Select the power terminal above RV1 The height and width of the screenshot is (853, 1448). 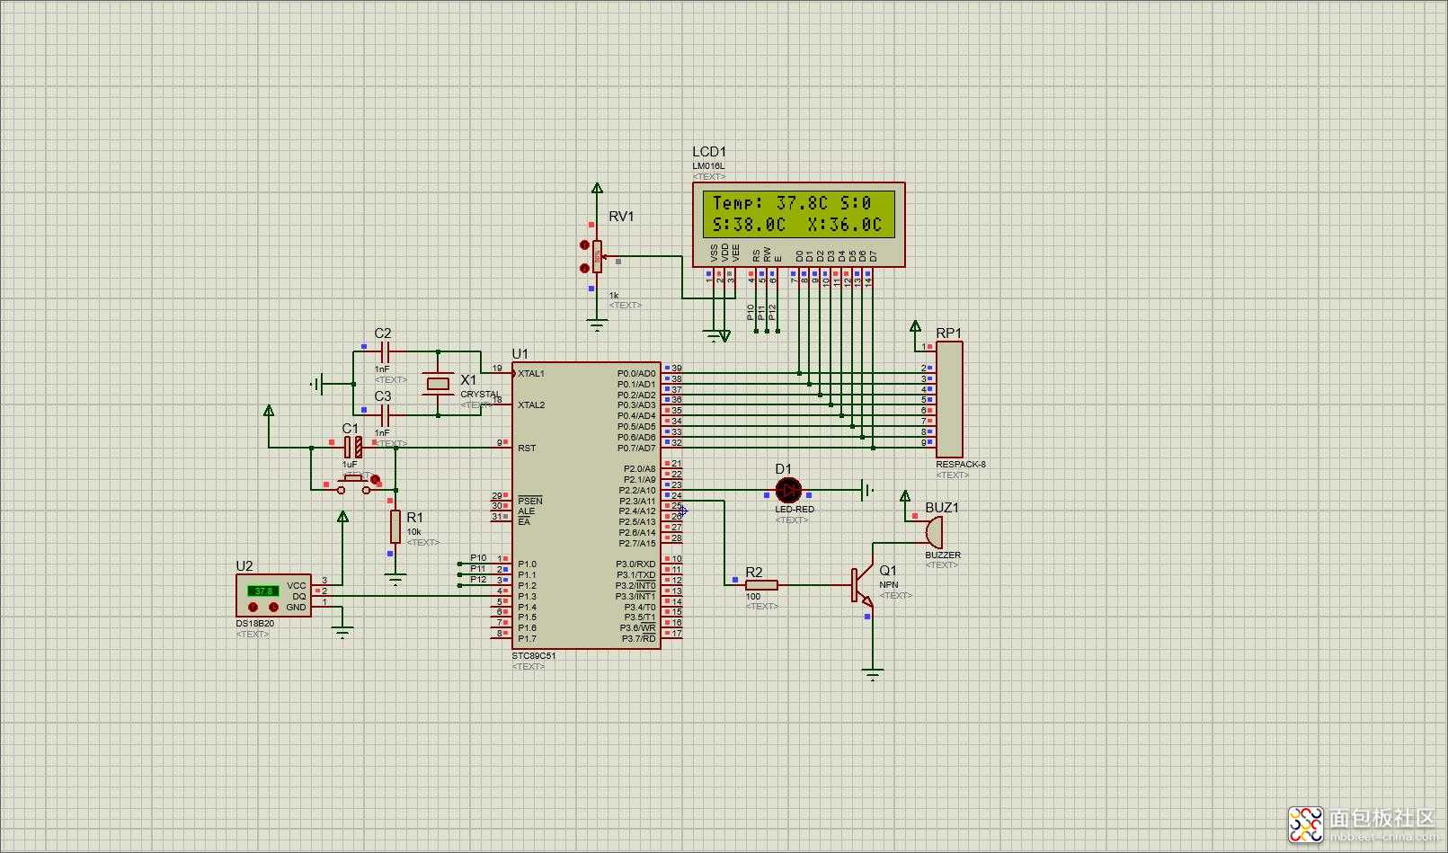click(x=597, y=188)
